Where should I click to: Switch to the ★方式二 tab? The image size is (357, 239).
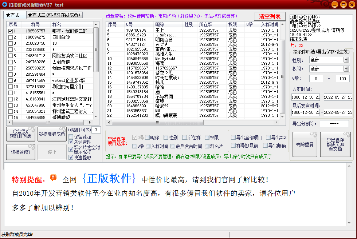(x=54, y=15)
